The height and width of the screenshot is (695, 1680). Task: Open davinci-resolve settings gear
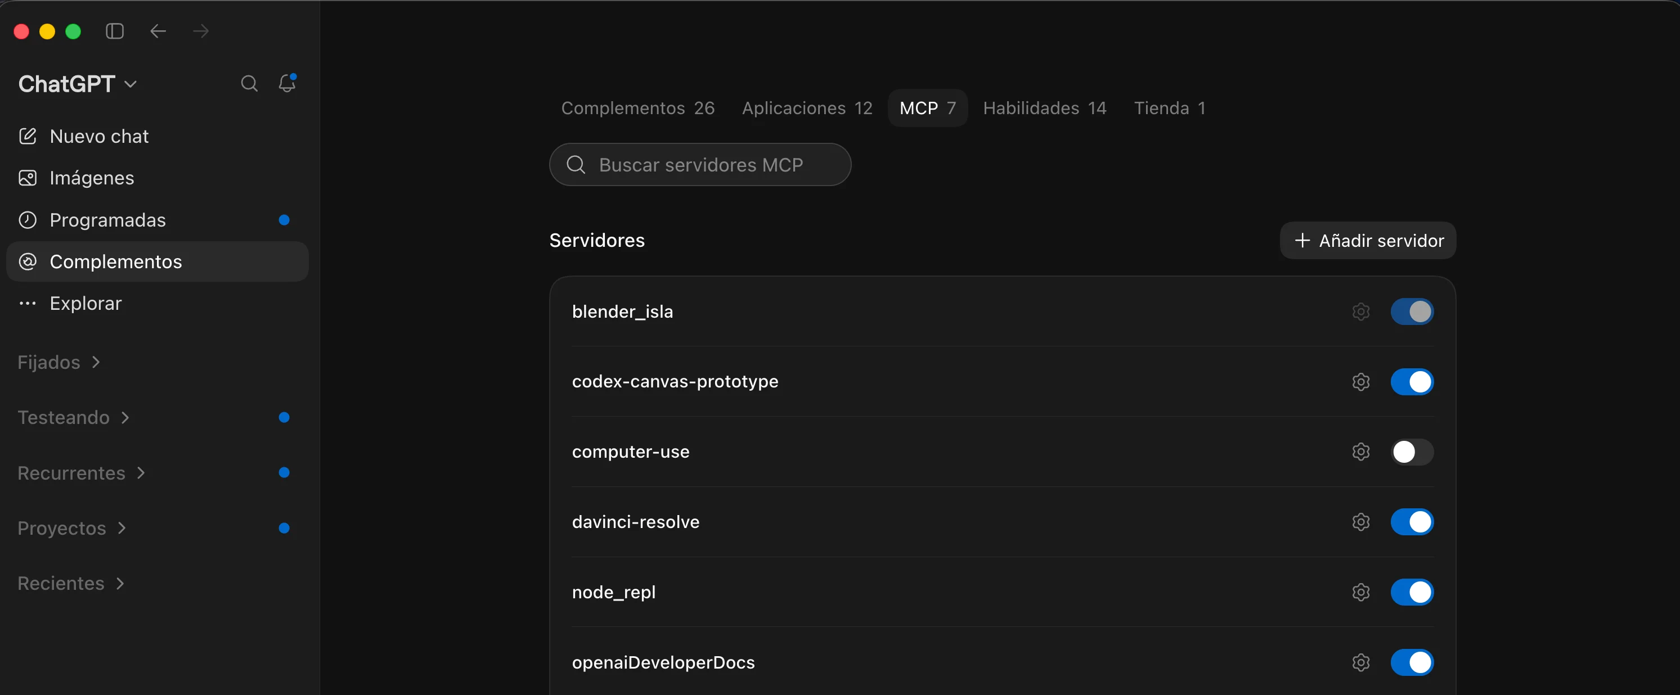[1360, 522]
